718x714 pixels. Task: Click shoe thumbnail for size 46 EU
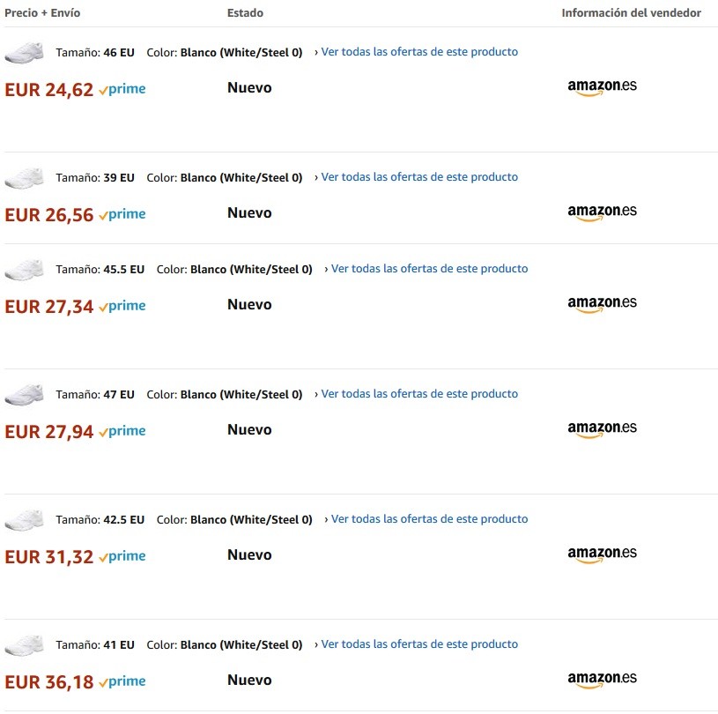pyautogui.click(x=24, y=52)
